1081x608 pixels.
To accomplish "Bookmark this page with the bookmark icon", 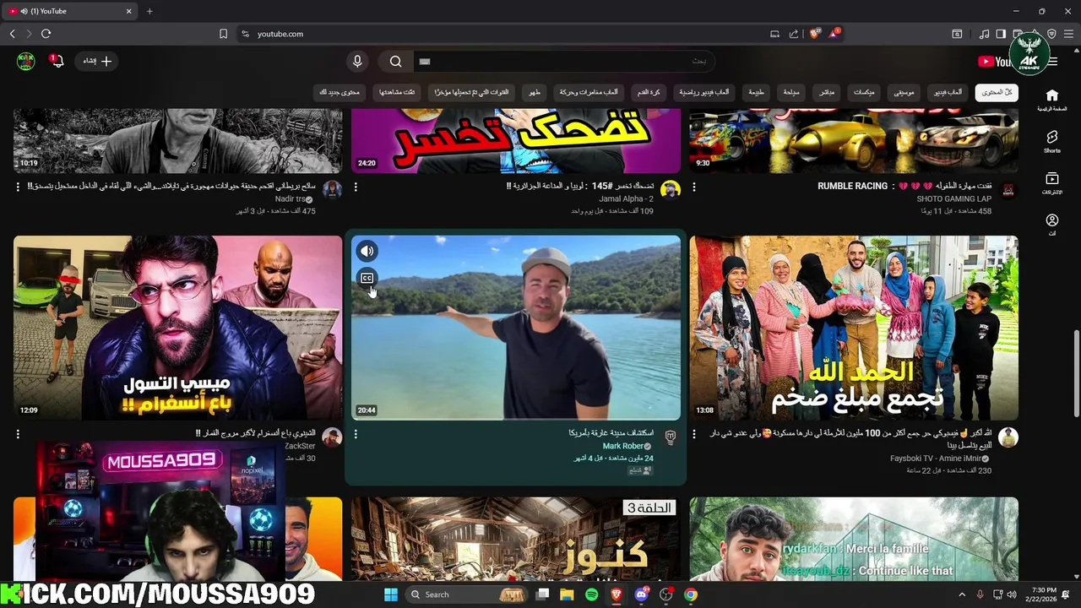I will [223, 34].
